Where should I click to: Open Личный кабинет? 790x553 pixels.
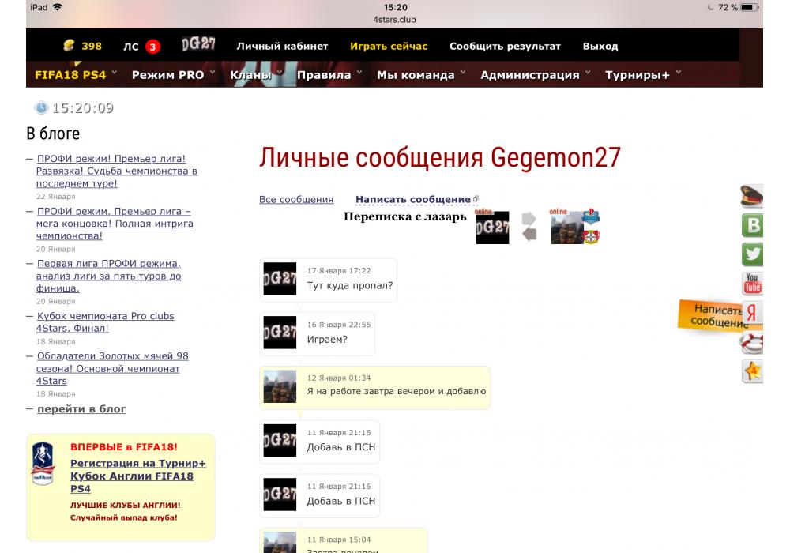(282, 47)
